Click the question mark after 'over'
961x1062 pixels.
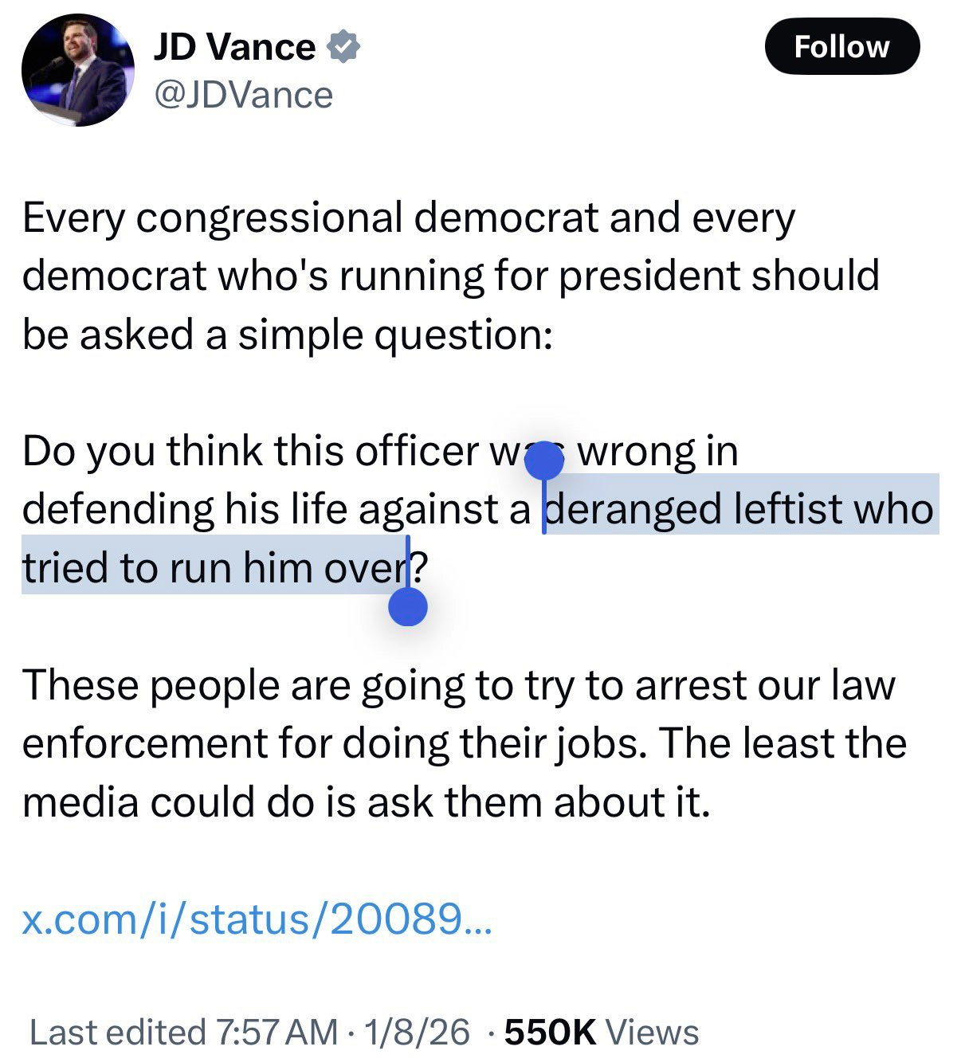(x=421, y=566)
